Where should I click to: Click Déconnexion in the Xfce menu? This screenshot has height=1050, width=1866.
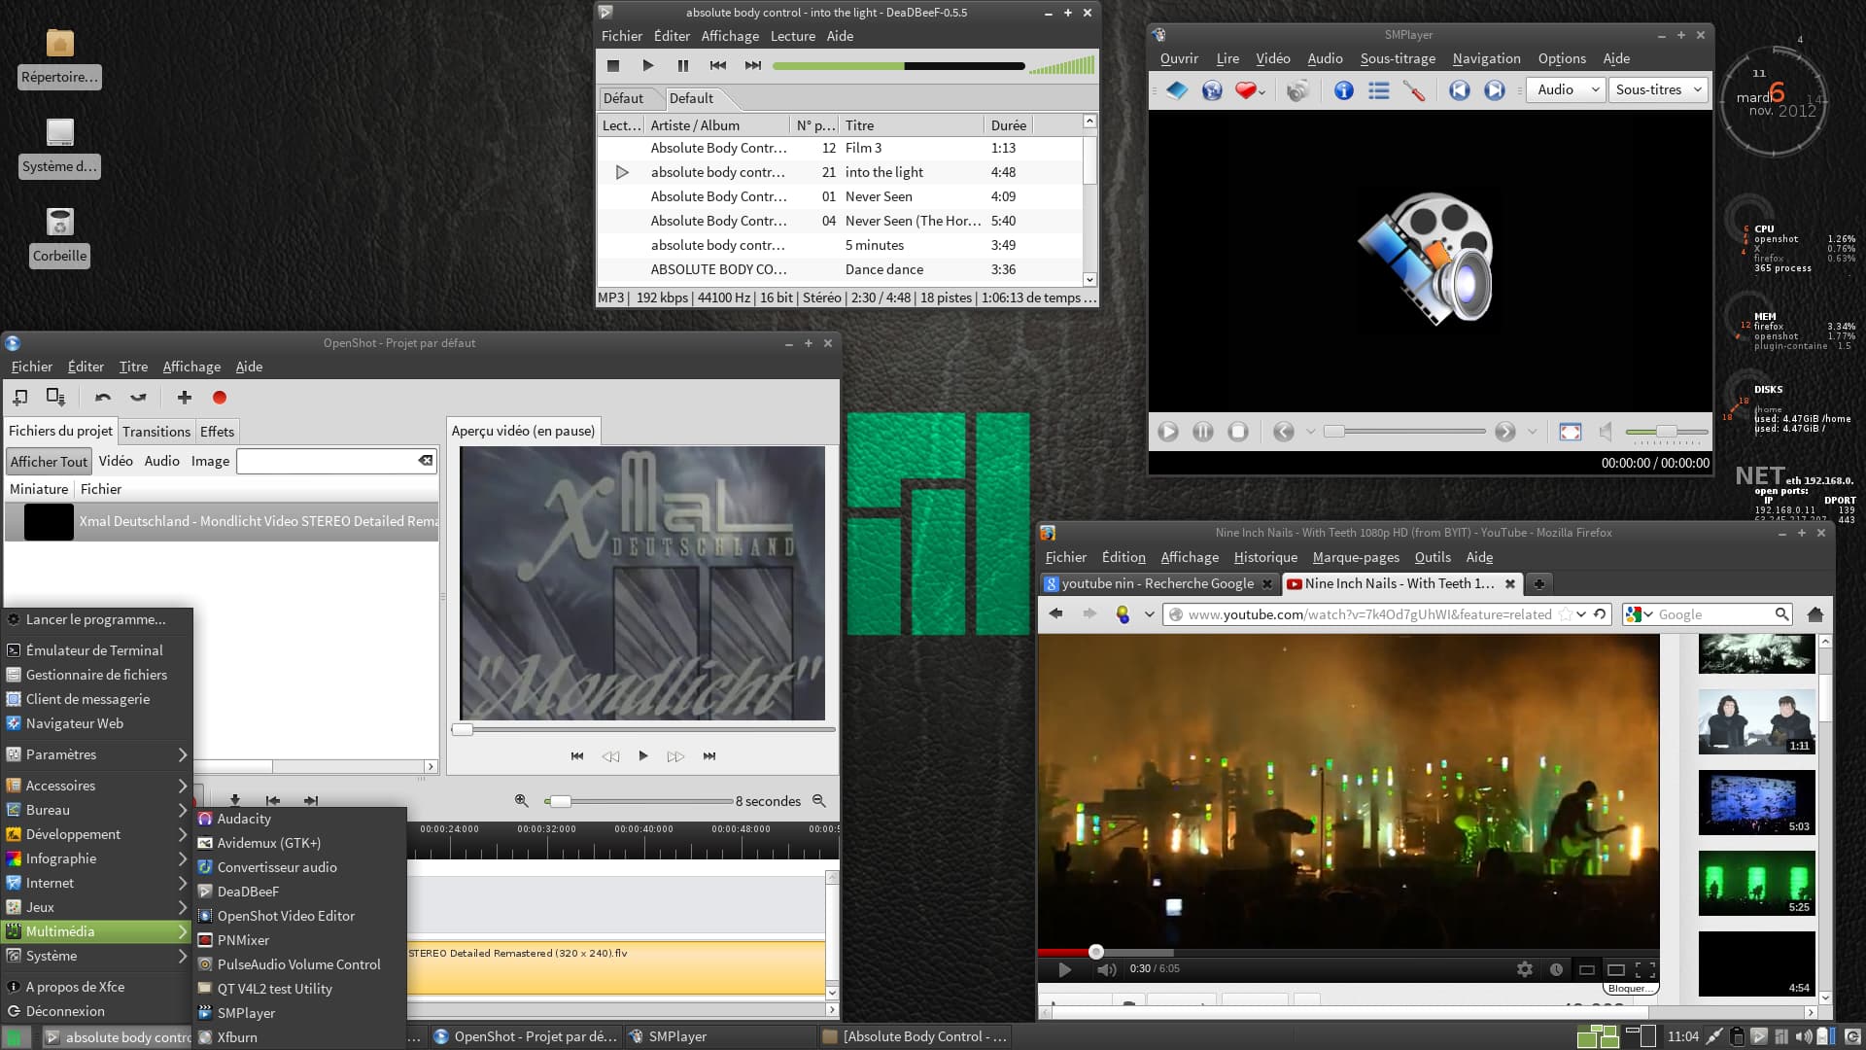[x=65, y=1011]
